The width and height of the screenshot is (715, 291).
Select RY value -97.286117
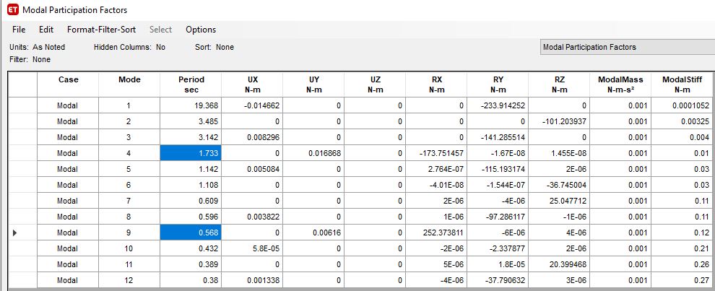point(498,217)
